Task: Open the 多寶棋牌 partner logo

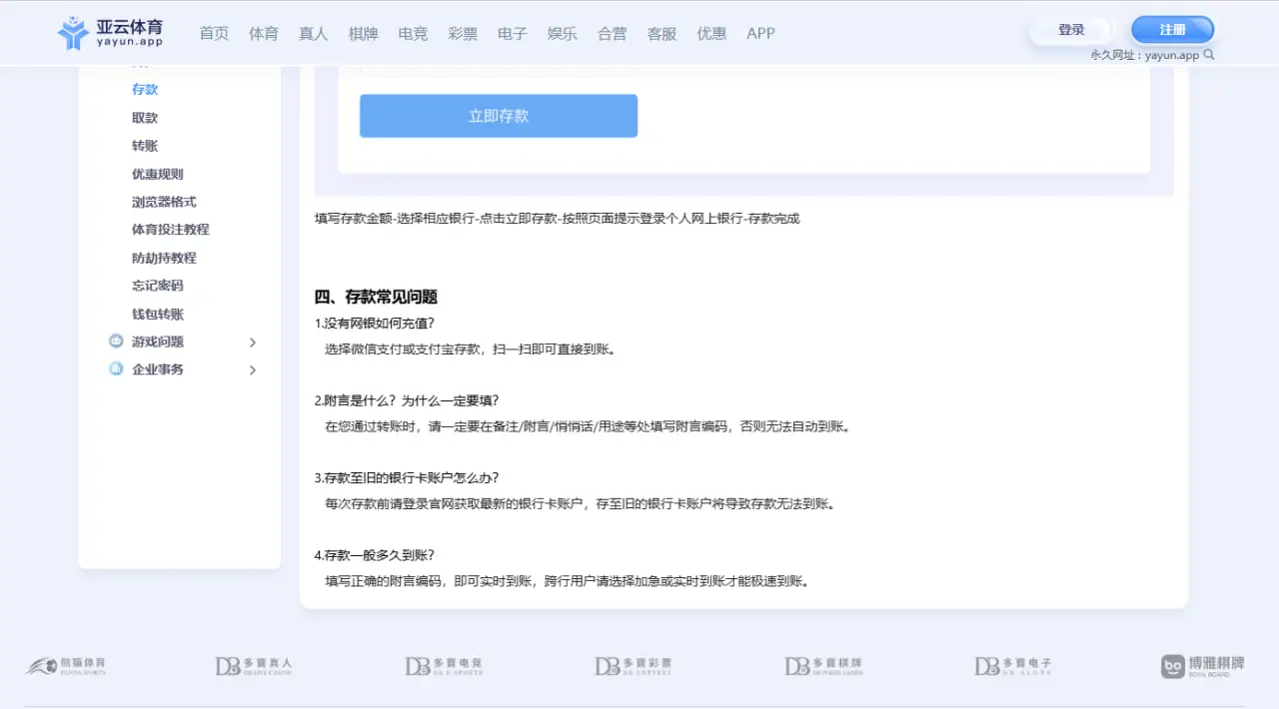Action: point(823,666)
